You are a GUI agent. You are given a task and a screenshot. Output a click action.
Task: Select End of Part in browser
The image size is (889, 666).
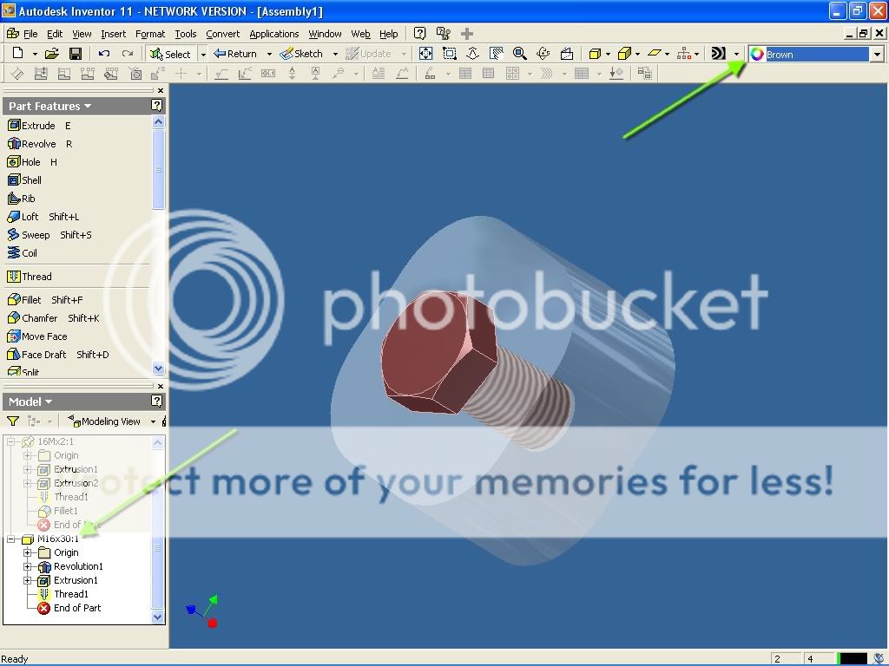76,609
